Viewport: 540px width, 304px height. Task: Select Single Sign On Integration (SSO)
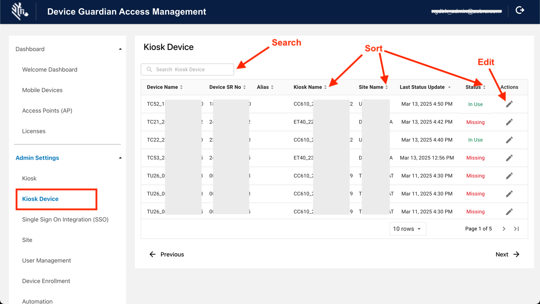(65, 220)
